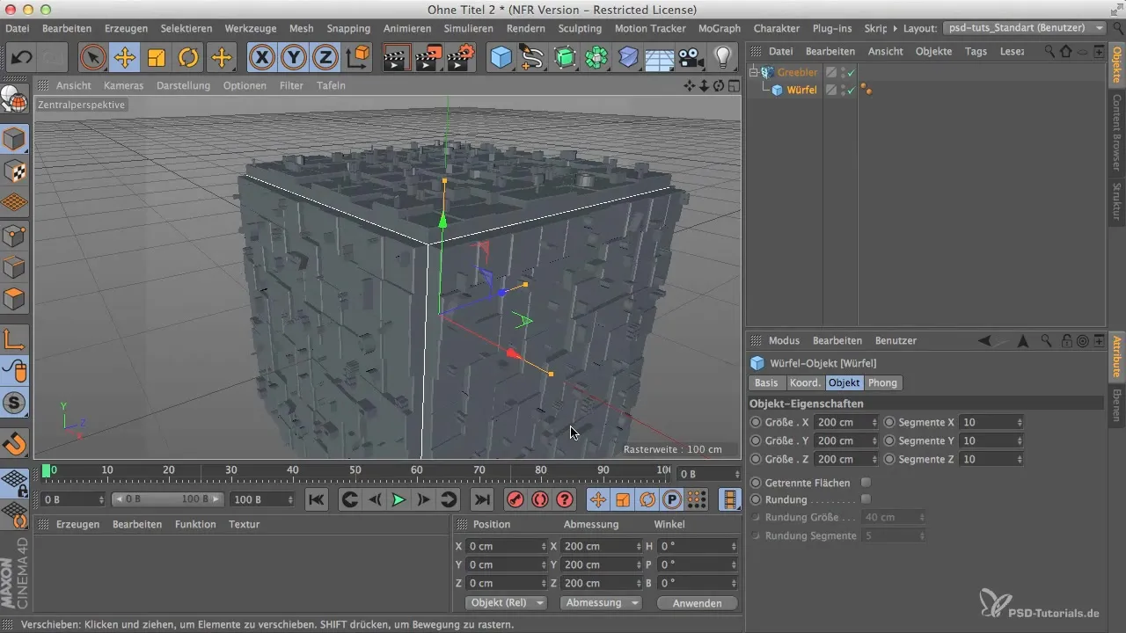1126x633 pixels.
Task: Click Segmente Z stepper arrows
Action: coord(1019,459)
